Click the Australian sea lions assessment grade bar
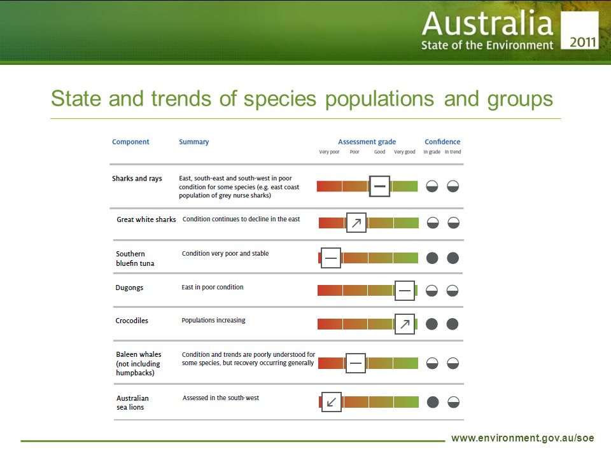This screenshot has height=458, width=611. (x=369, y=402)
